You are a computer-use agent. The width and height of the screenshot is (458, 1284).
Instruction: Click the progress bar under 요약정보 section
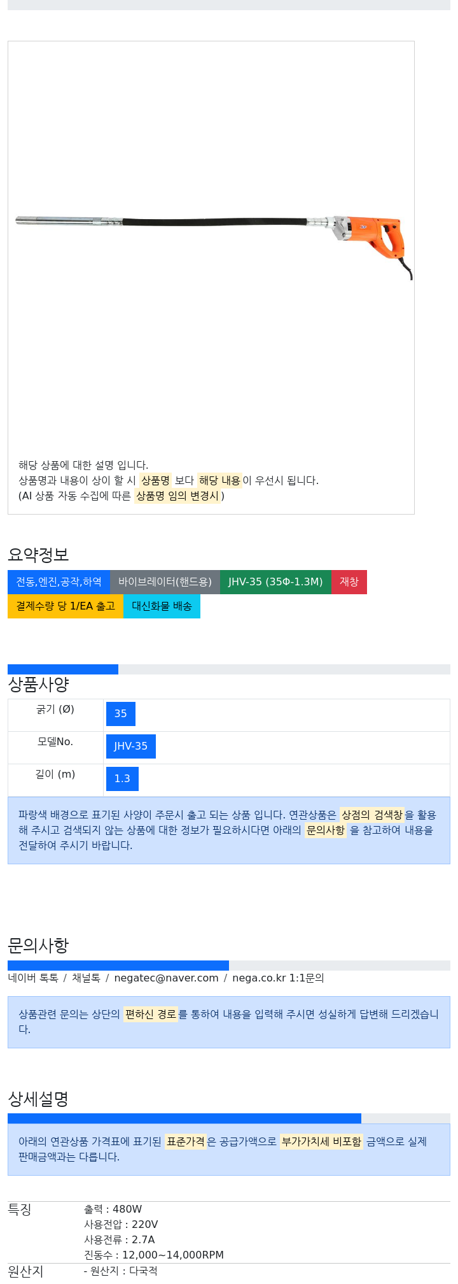[x=229, y=669]
